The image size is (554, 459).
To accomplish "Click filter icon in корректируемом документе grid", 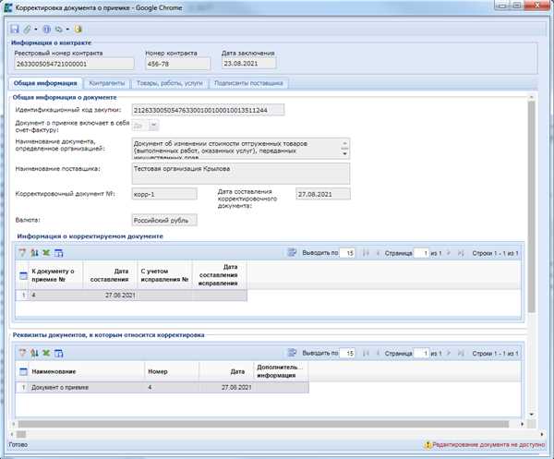I will 22,253.
